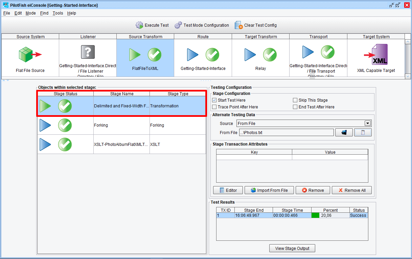Open Test Mode Configuration

tap(202, 25)
